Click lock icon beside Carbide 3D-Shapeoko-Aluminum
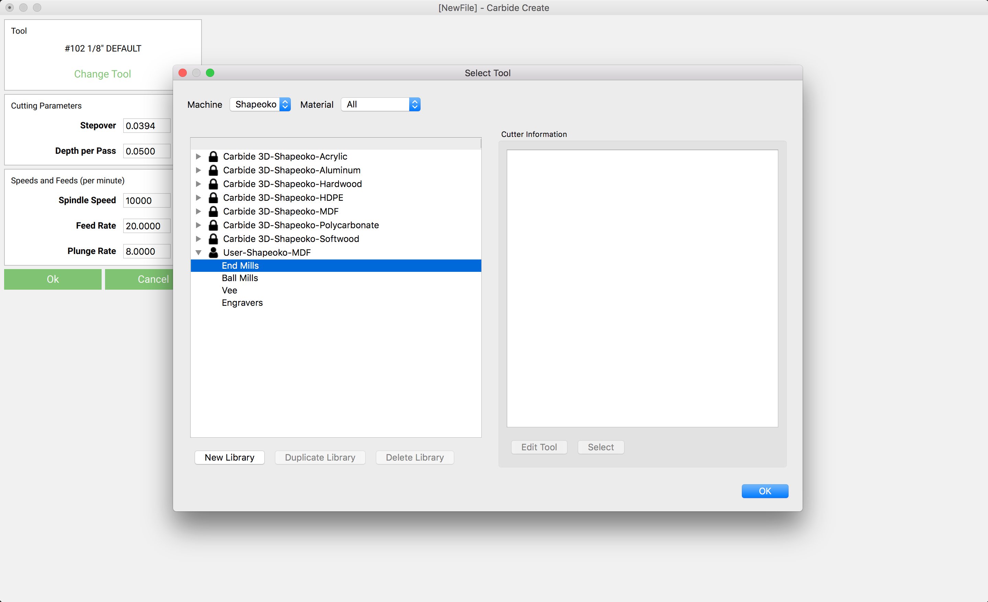The width and height of the screenshot is (988, 602). [x=213, y=170]
